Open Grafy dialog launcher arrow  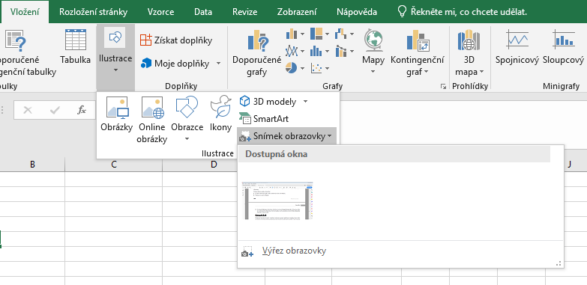[x=443, y=86]
